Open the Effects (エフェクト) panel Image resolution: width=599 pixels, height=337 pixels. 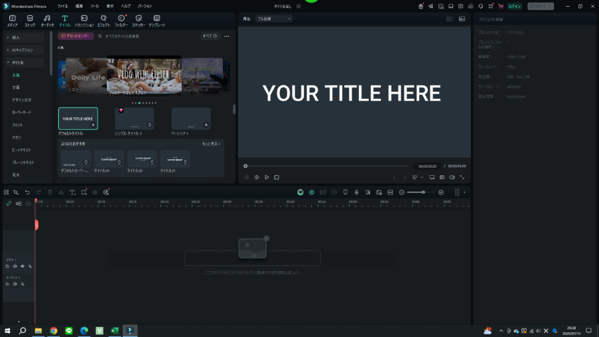[103, 21]
